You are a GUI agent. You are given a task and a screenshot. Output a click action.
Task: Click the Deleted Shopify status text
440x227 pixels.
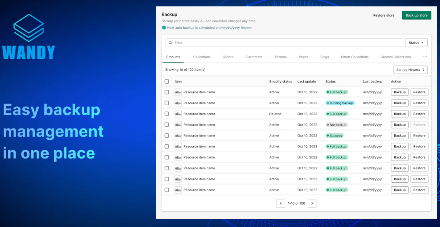tap(275, 114)
